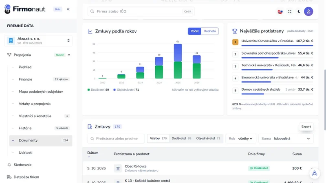Click the rank 1 gold badge
The image size is (326, 183).
[236, 42]
